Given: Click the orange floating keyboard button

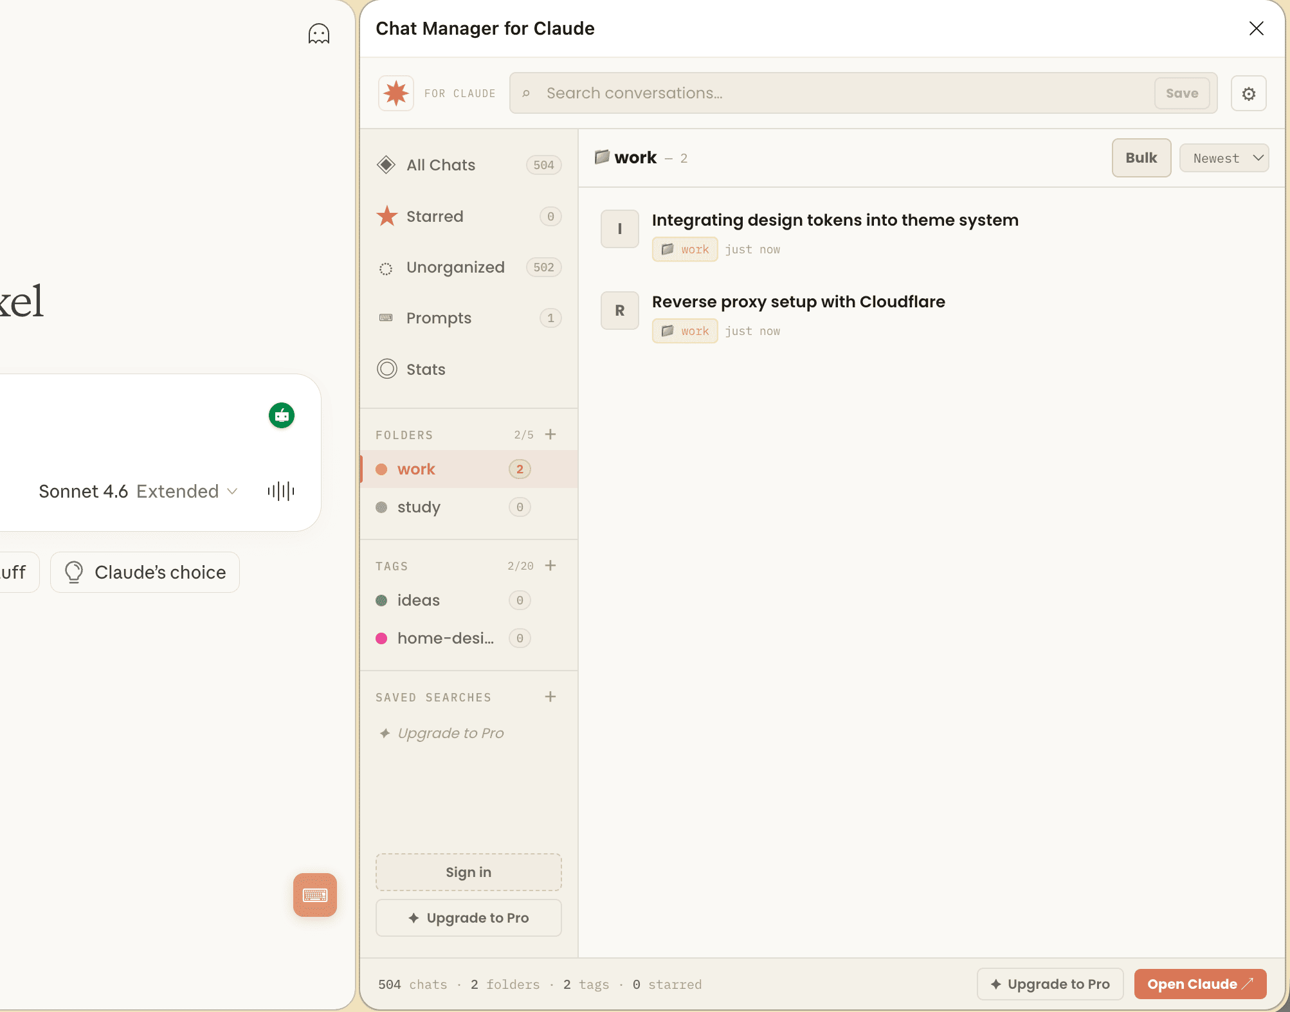Looking at the screenshot, I should tap(315, 895).
